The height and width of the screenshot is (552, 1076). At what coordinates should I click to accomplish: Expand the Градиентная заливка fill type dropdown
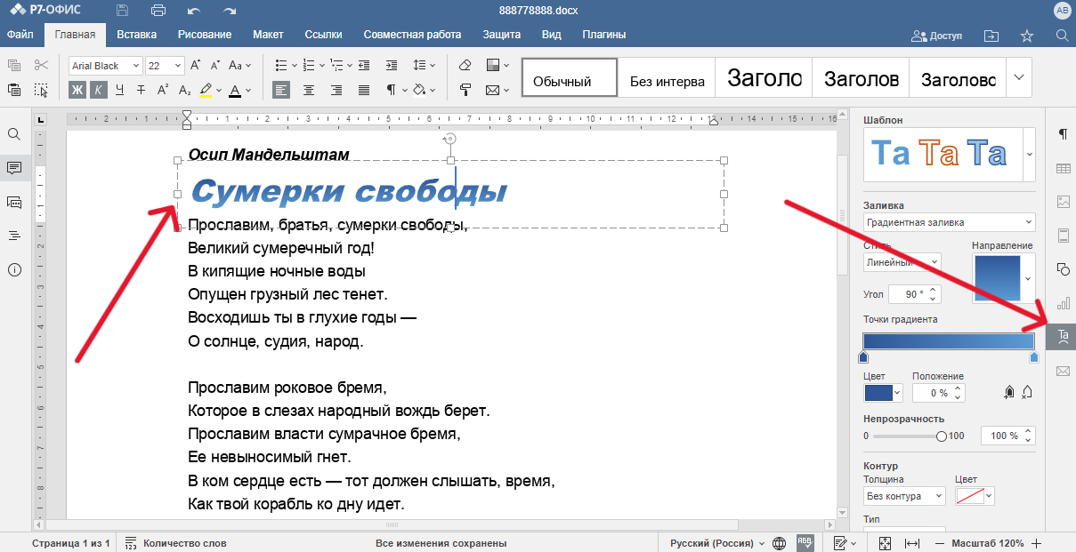[x=949, y=222]
